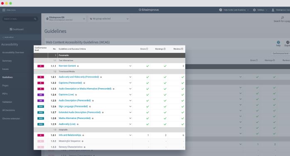Click the AA conformance badge on row 1.2.4

[41, 95]
